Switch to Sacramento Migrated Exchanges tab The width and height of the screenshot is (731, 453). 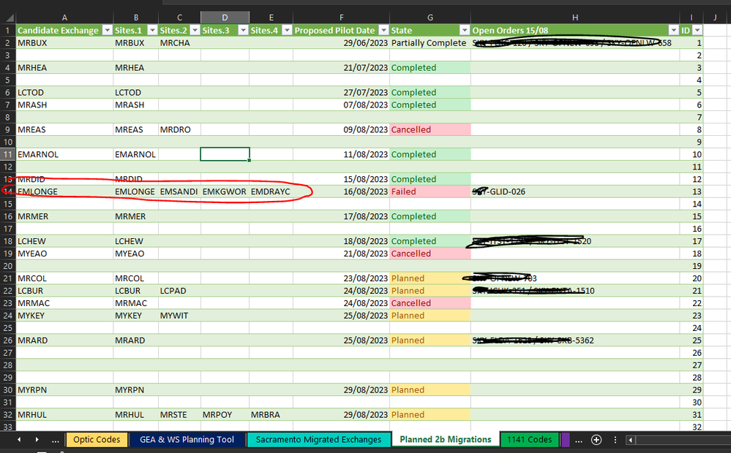point(318,440)
